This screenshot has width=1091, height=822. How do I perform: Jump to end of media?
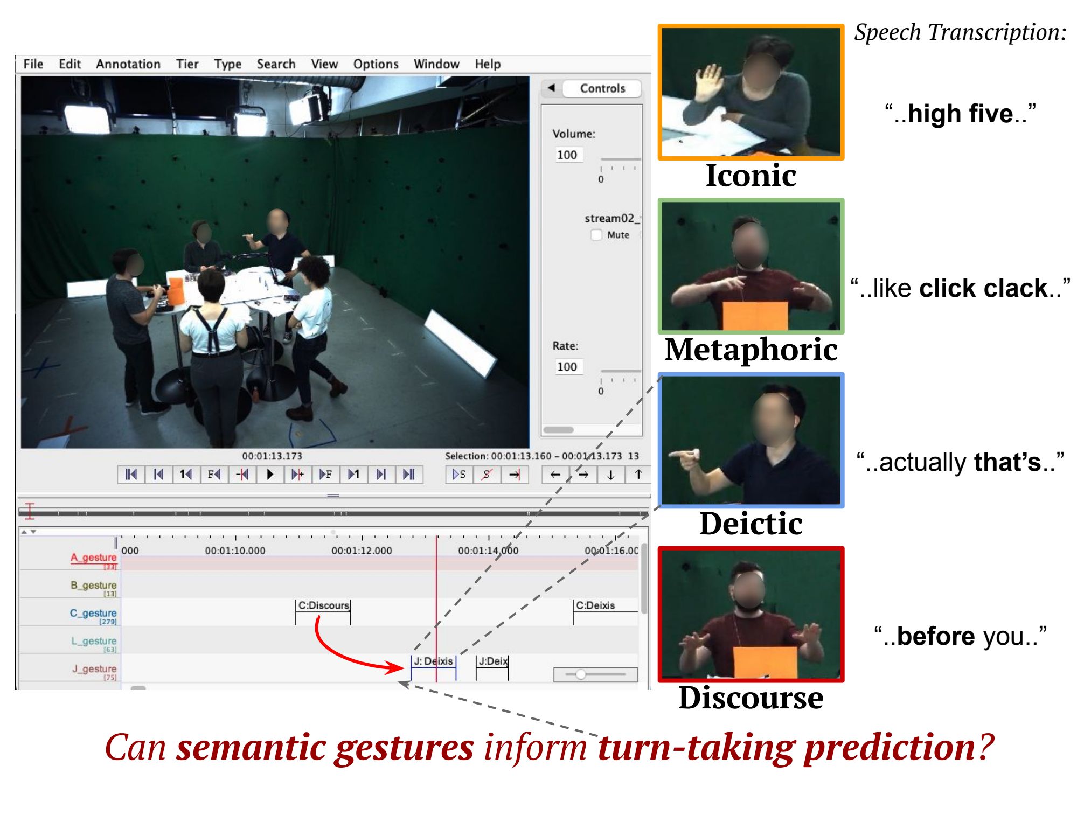point(409,475)
